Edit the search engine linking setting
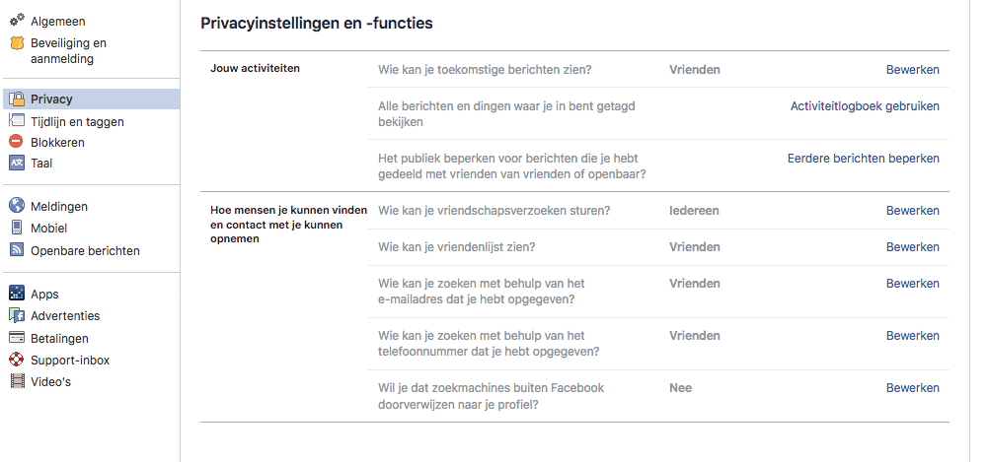This screenshot has width=989, height=462. click(912, 388)
